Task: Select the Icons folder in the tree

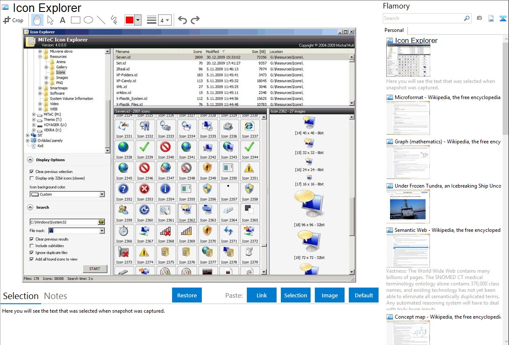Action: pyautogui.click(x=61, y=72)
